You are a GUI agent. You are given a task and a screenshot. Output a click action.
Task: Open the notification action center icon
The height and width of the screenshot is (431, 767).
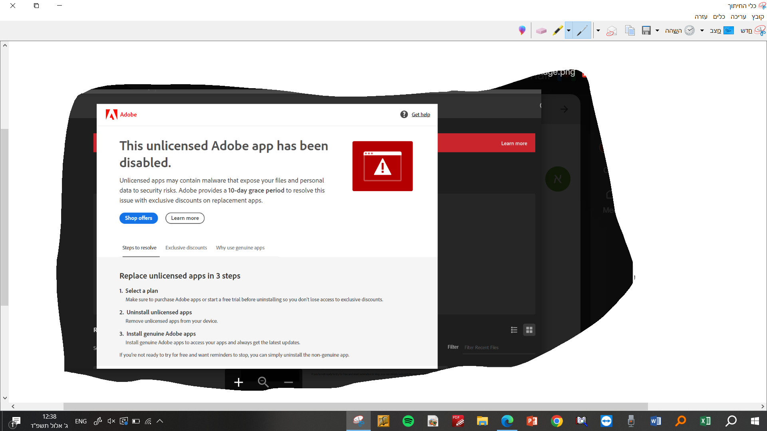(x=15, y=421)
